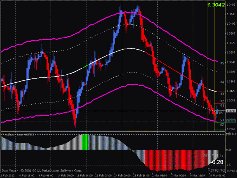237x178 pixels.
Task: Click the Ranging status text
Action: [x=216, y=170]
